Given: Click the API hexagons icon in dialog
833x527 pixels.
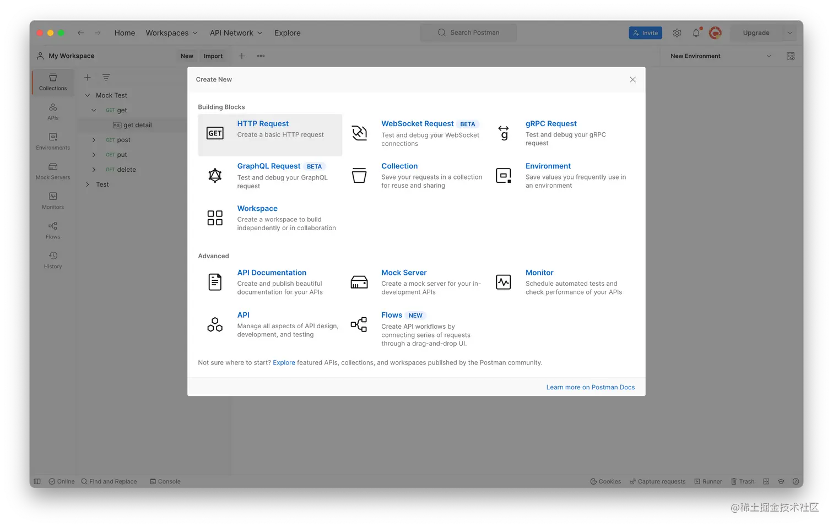Looking at the screenshot, I should 215,324.
